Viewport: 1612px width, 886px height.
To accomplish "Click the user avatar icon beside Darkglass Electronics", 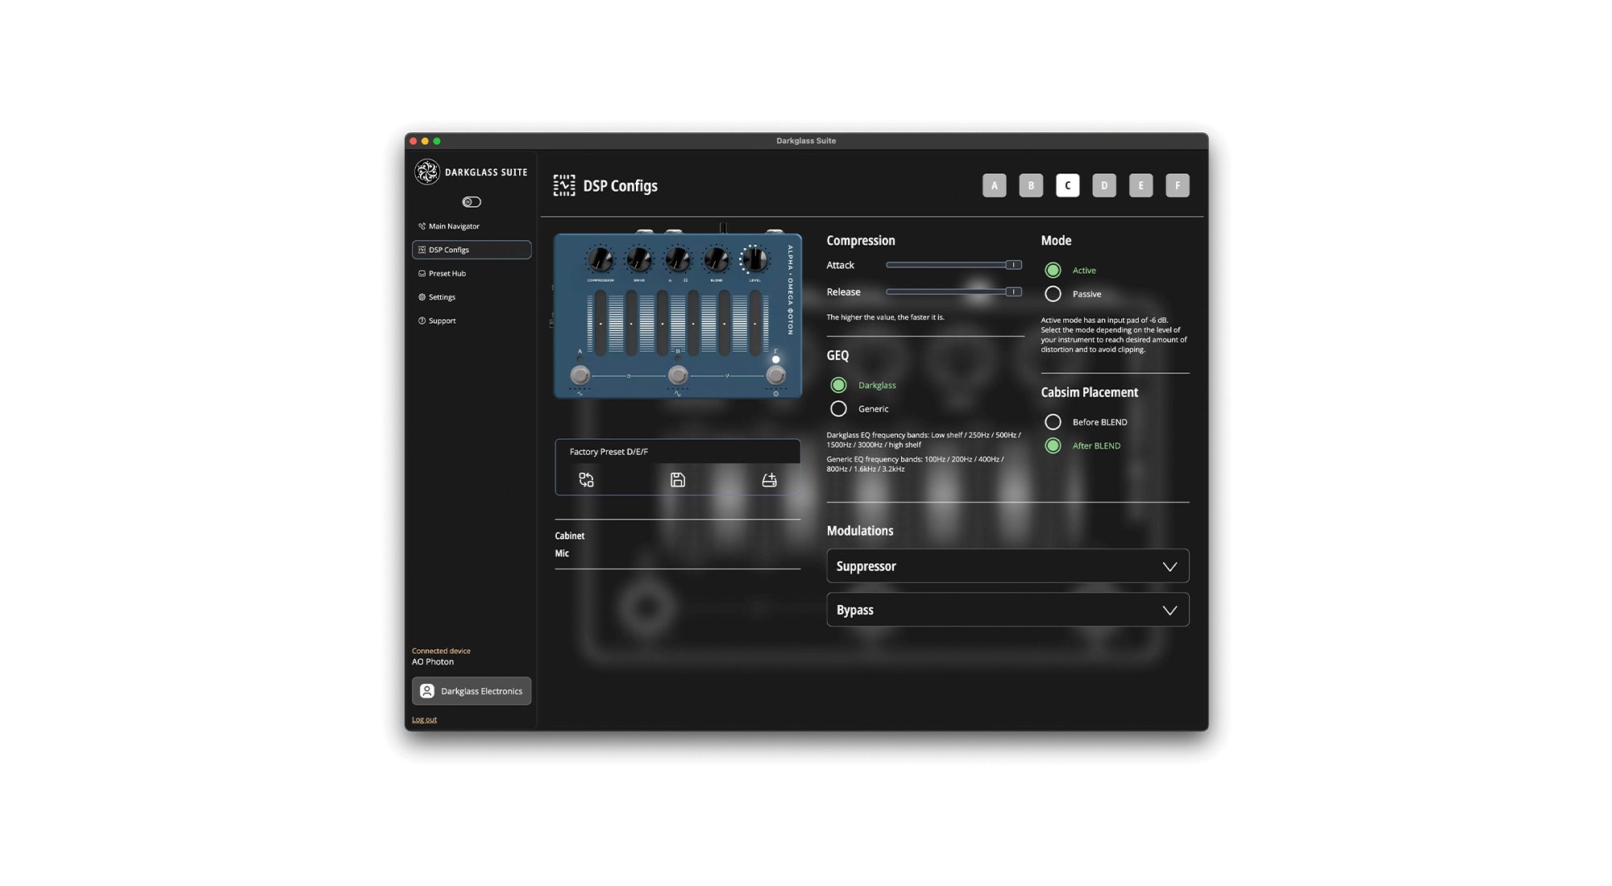I will (x=427, y=691).
